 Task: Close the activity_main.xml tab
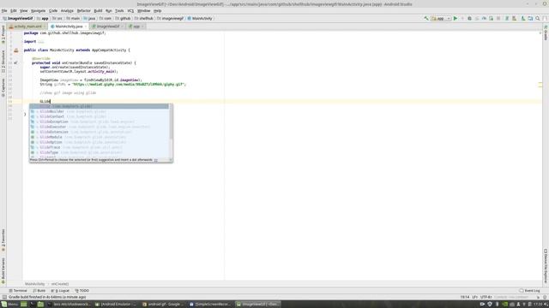pyautogui.click(x=44, y=27)
